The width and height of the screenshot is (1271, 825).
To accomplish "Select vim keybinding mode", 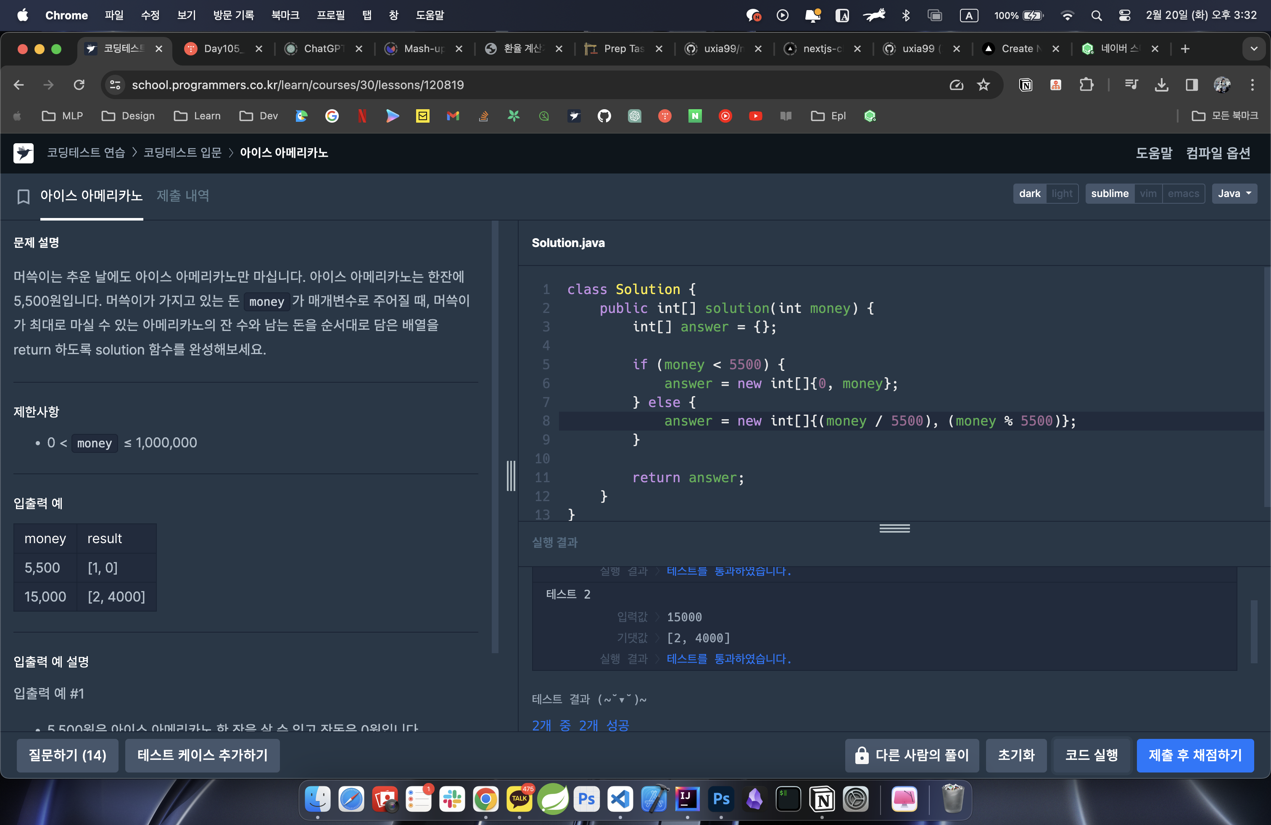I will pos(1147,194).
